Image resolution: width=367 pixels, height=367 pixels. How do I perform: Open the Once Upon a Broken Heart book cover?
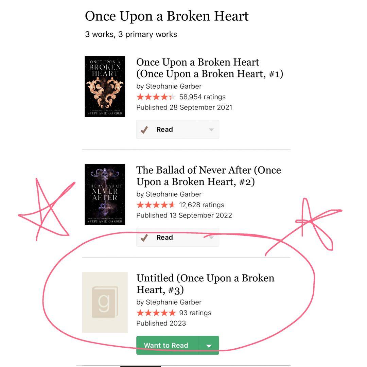tap(105, 86)
